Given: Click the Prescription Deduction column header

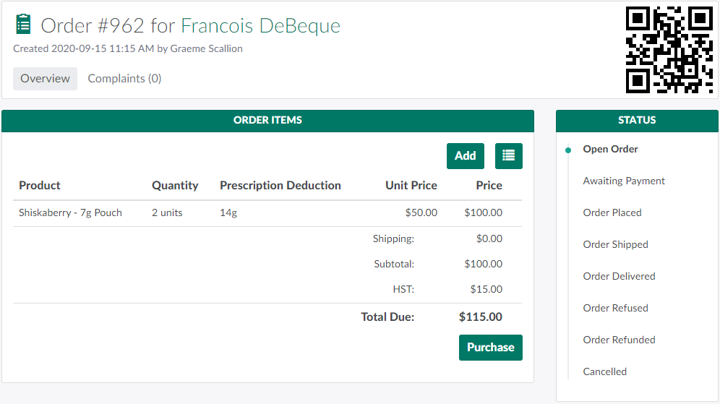Looking at the screenshot, I should point(280,186).
